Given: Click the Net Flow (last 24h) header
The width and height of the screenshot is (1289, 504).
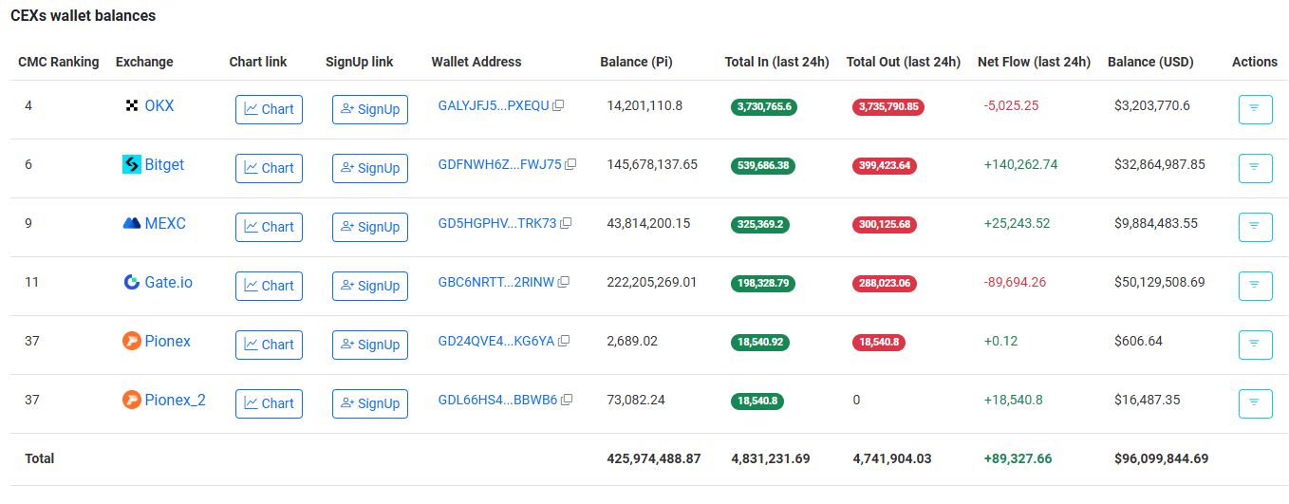Looking at the screenshot, I should (x=1034, y=62).
